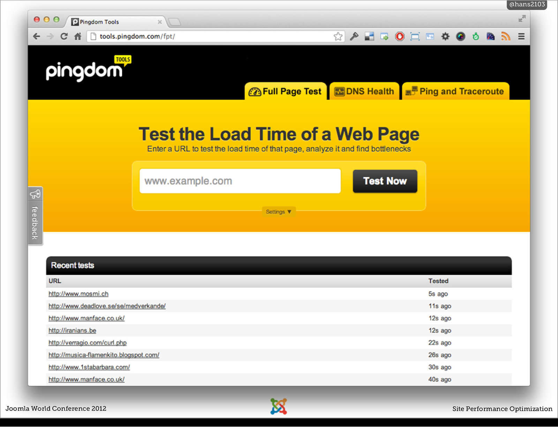This screenshot has width=558, height=429.
Task: Click the green arrow window extension icon
Action: coord(384,36)
